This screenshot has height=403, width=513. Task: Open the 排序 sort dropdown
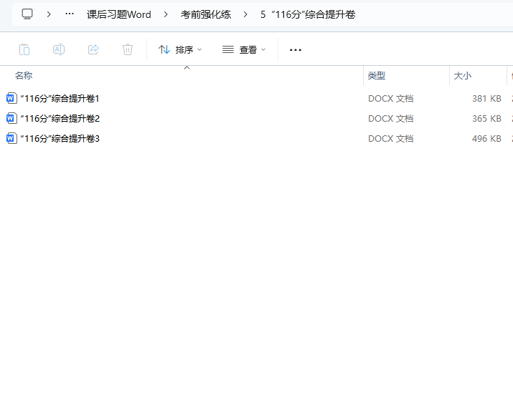(x=180, y=49)
